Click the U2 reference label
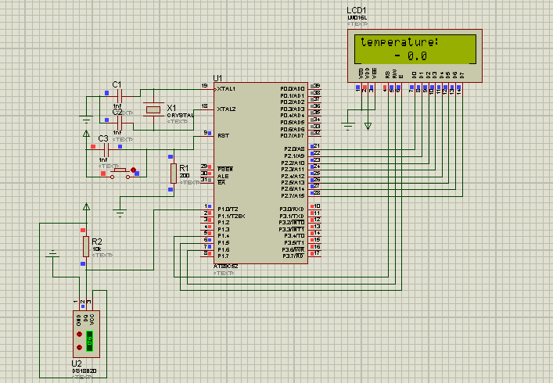Image resolution: width=553 pixels, height=383 pixels. click(77, 363)
